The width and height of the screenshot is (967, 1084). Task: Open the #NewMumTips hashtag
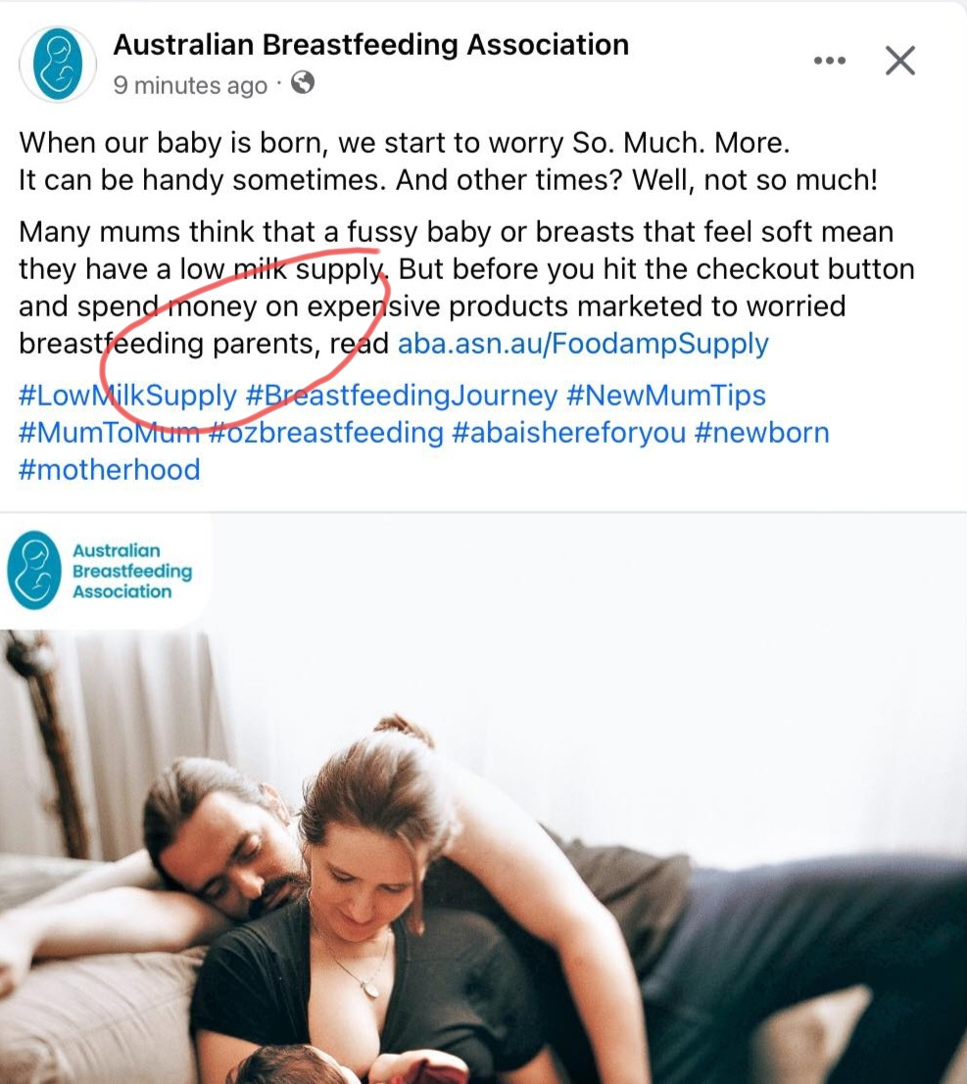click(x=666, y=396)
